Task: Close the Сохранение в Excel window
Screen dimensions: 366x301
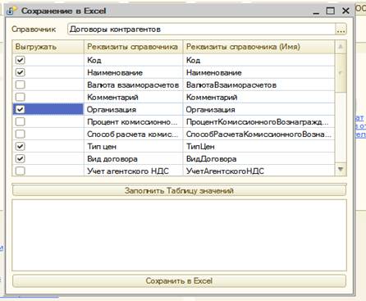Action: click(345, 11)
